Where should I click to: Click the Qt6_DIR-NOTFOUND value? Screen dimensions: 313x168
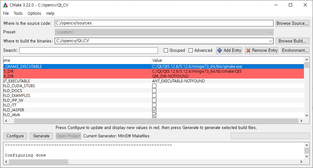pyautogui.click(x=170, y=76)
